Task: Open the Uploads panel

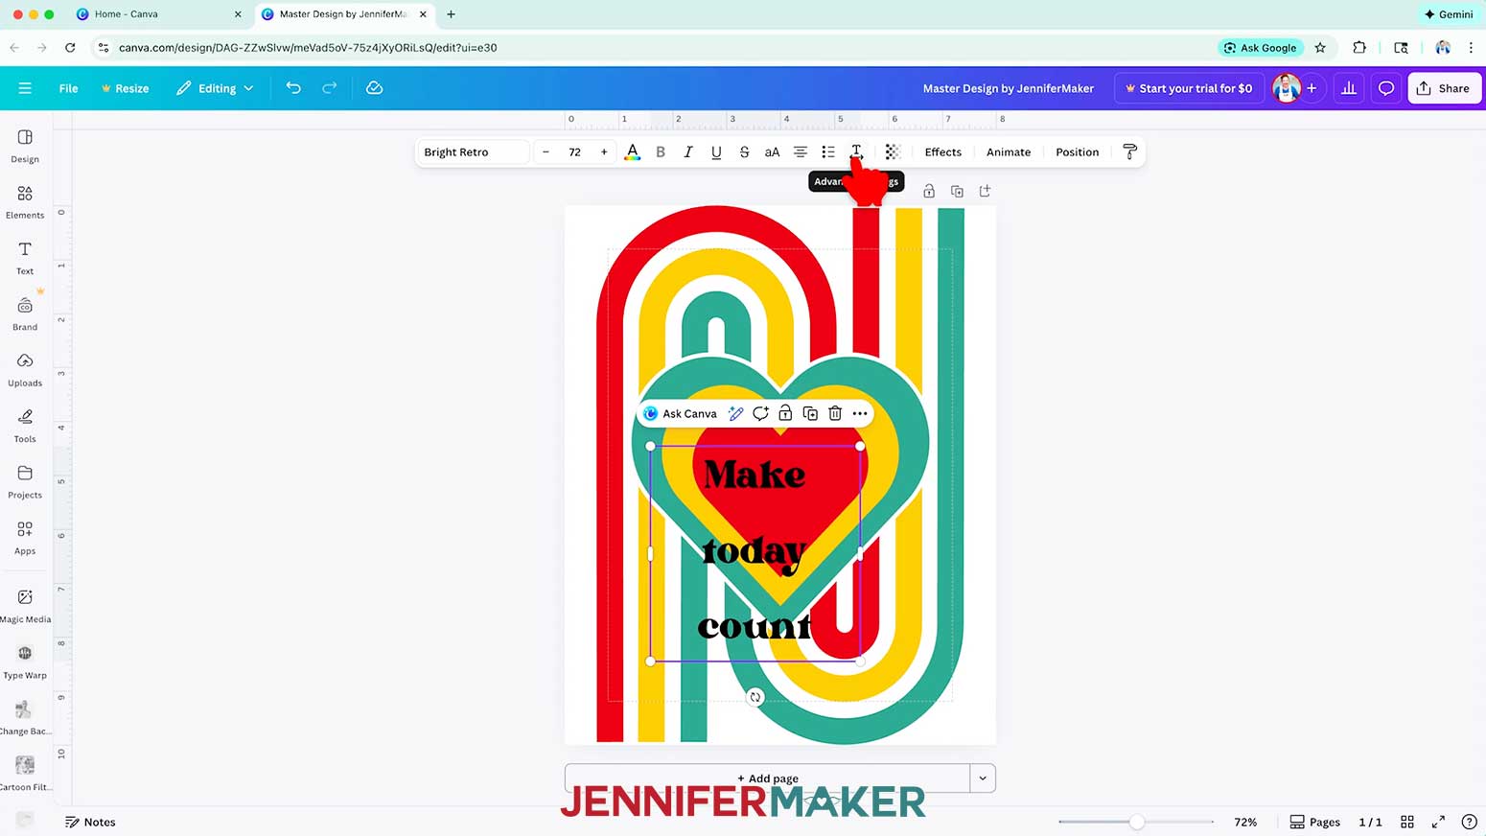Action: tap(25, 369)
